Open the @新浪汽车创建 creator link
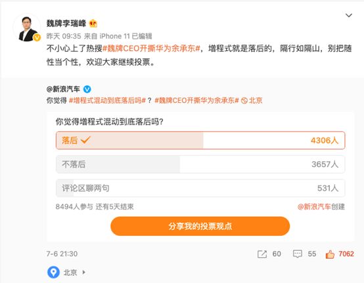The image size is (364, 283). point(321,206)
